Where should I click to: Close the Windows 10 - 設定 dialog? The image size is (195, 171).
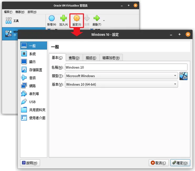(188, 34)
